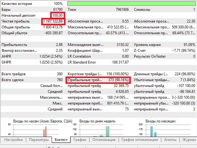The image size is (197, 148).
Task: Click the Начальный депозит value 100.00
Action: tap(58, 15)
